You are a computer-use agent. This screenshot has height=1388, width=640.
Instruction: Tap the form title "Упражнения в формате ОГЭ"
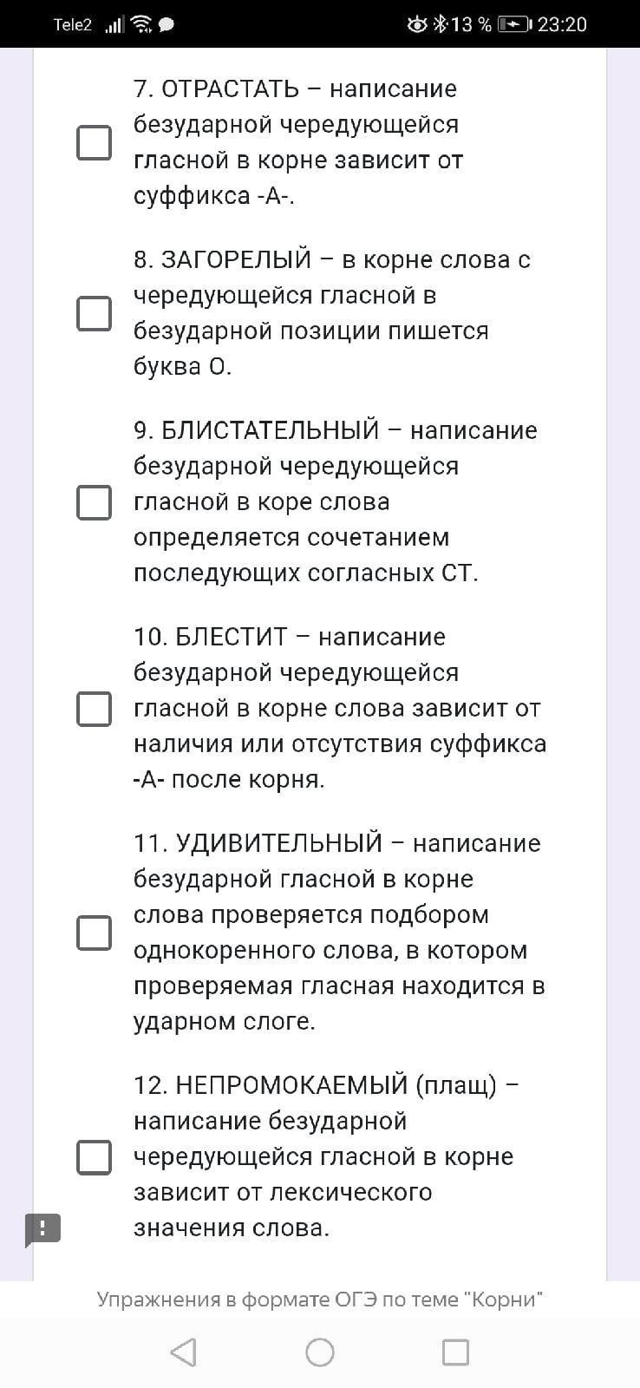320,1299
